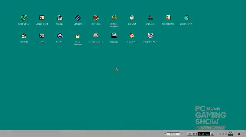Open the OmniReporter icon
Screen dimensions: 246x137
coord(168,18)
